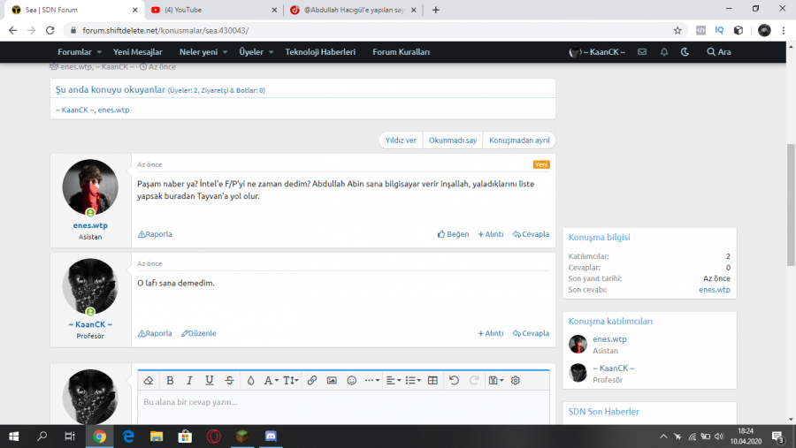Open text color droplet picker
796x448 pixels.
click(x=251, y=381)
